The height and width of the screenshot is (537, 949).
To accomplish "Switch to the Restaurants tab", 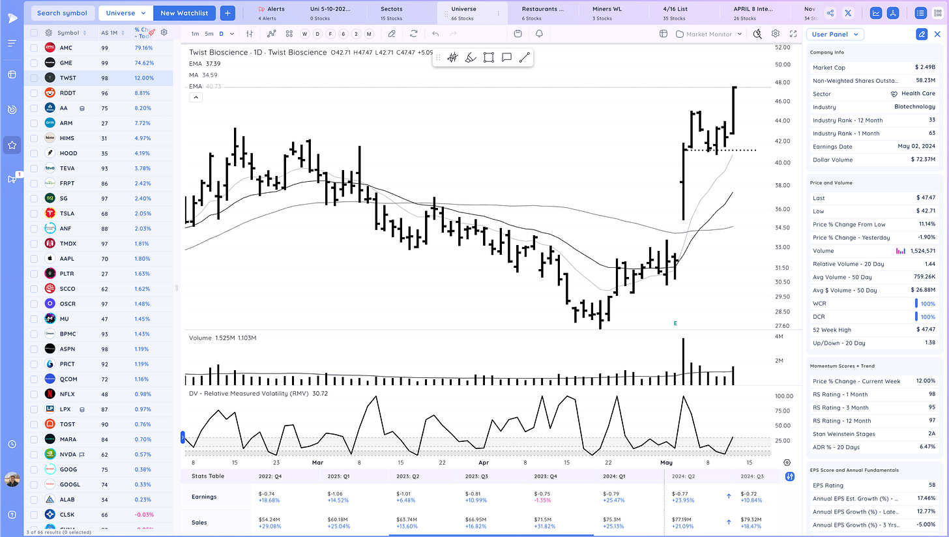I will pos(542,13).
